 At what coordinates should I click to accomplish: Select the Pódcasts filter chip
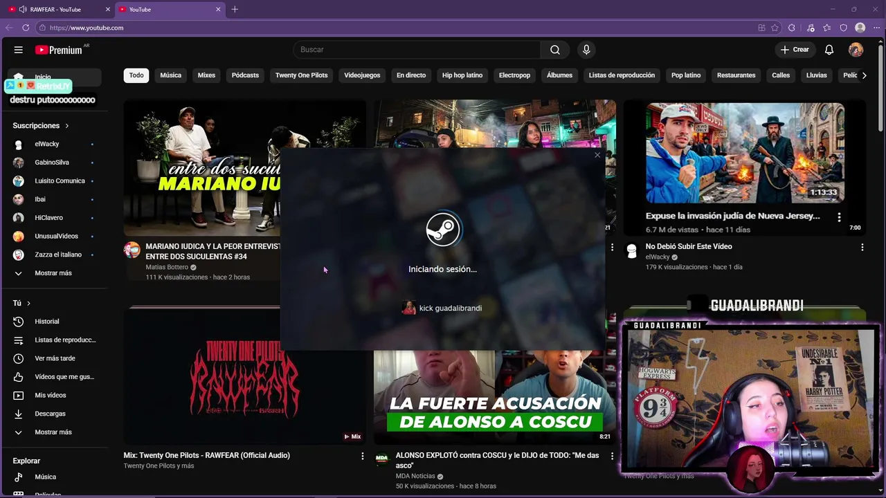click(245, 75)
